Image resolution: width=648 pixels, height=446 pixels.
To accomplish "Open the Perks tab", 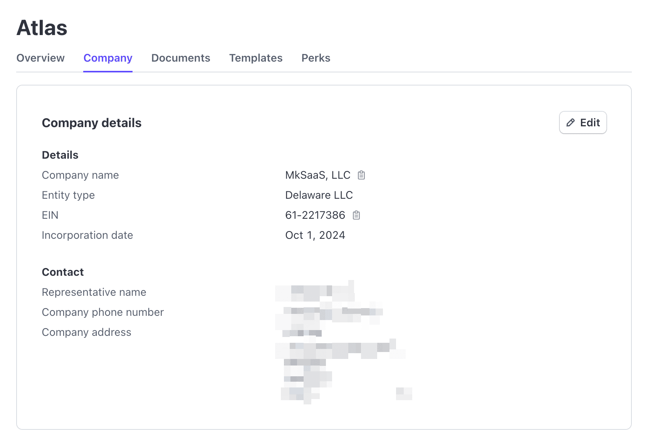I will (316, 58).
